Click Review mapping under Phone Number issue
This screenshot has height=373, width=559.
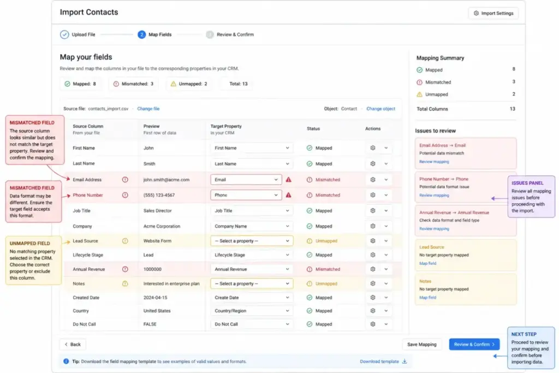click(x=434, y=195)
